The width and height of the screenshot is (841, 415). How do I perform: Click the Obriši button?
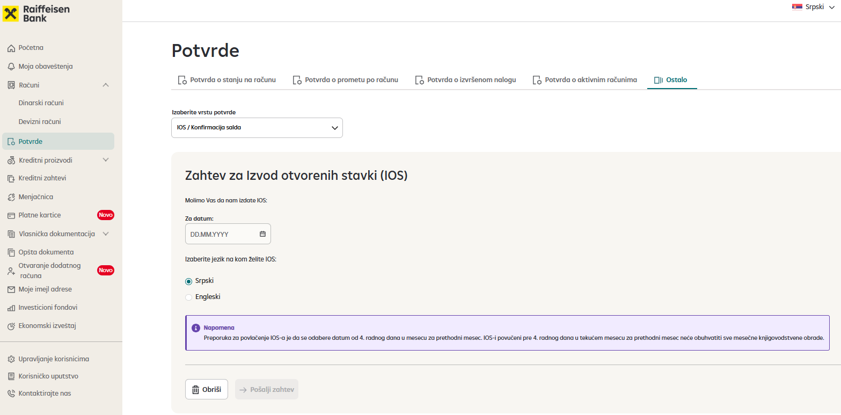click(207, 390)
